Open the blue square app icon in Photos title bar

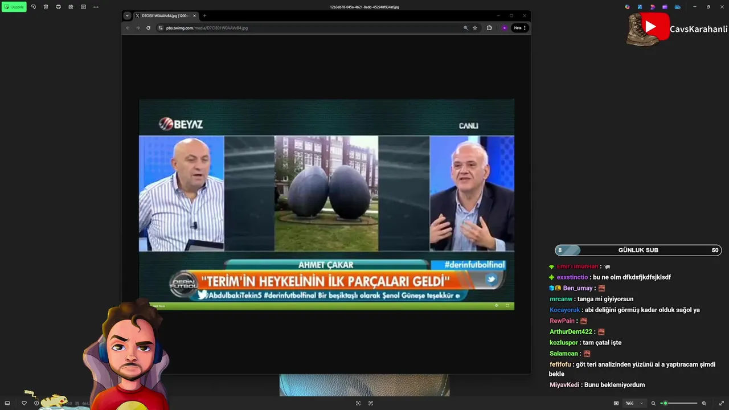(x=640, y=7)
